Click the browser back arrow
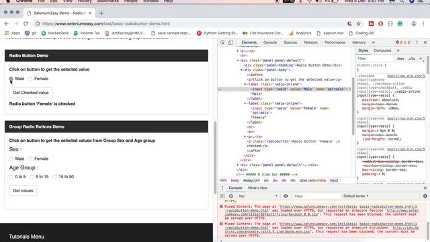The height and width of the screenshot is (242, 430). [7, 24]
